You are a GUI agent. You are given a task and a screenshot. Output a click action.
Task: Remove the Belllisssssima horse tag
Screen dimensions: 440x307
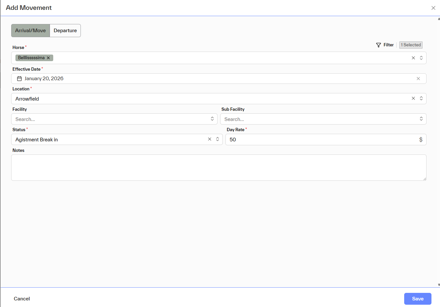click(x=48, y=58)
